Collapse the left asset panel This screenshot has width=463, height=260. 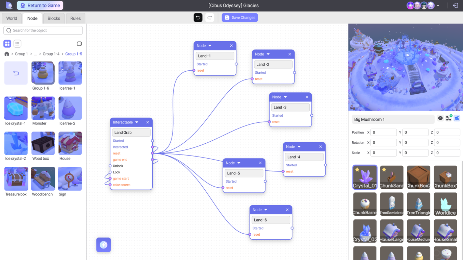pyautogui.click(x=79, y=44)
